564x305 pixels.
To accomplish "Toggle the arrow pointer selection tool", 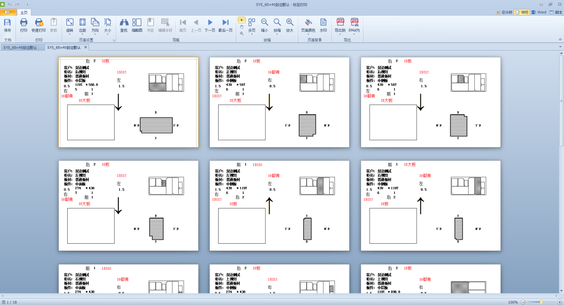I will 241,20.
